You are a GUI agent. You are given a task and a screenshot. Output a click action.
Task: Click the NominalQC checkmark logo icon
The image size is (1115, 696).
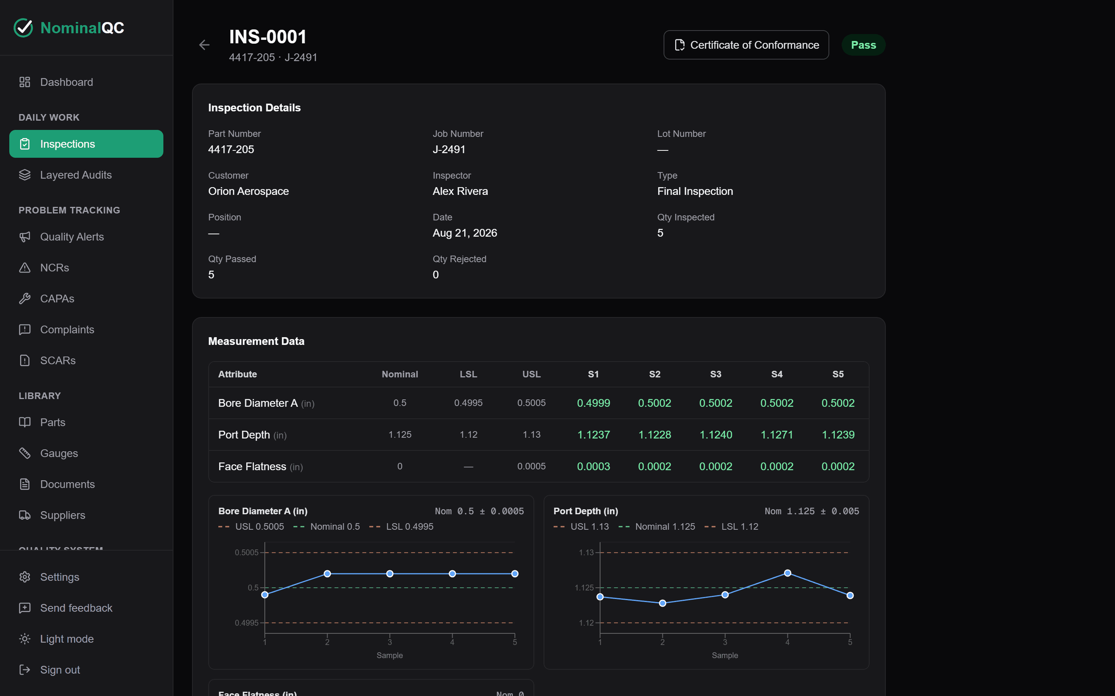click(23, 27)
